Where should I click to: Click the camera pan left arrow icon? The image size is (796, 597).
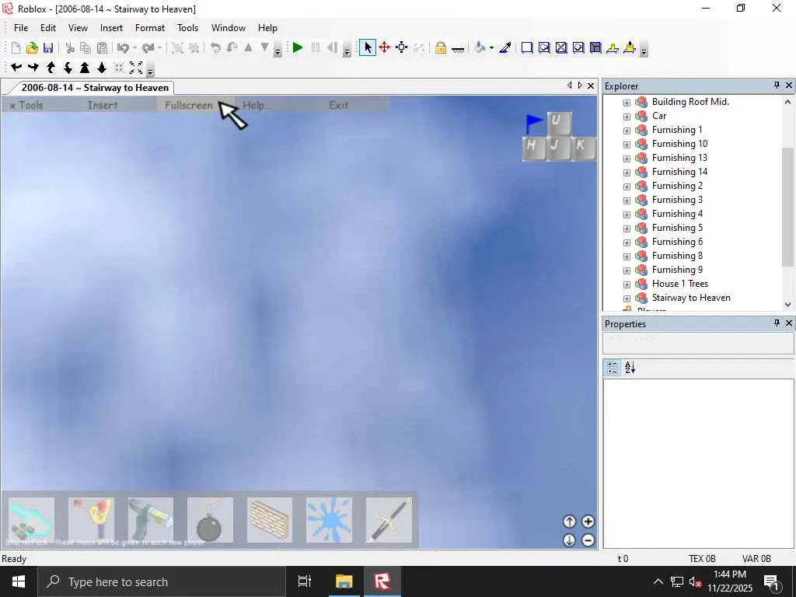point(16,68)
